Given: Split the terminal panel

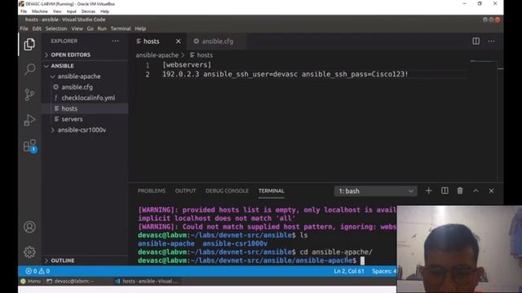Looking at the screenshot, I should (x=445, y=190).
